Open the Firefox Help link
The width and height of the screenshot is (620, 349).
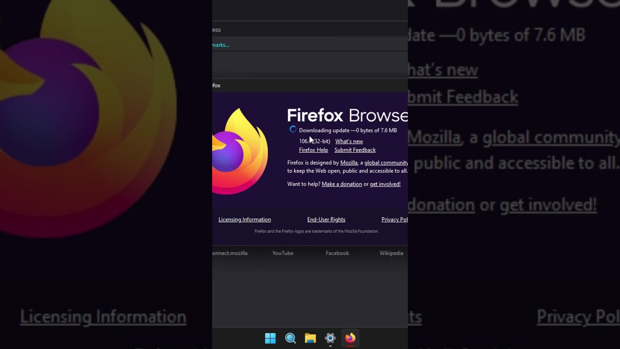click(x=313, y=150)
